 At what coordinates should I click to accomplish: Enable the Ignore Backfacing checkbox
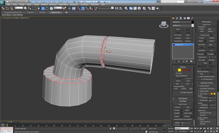pos(174,76)
